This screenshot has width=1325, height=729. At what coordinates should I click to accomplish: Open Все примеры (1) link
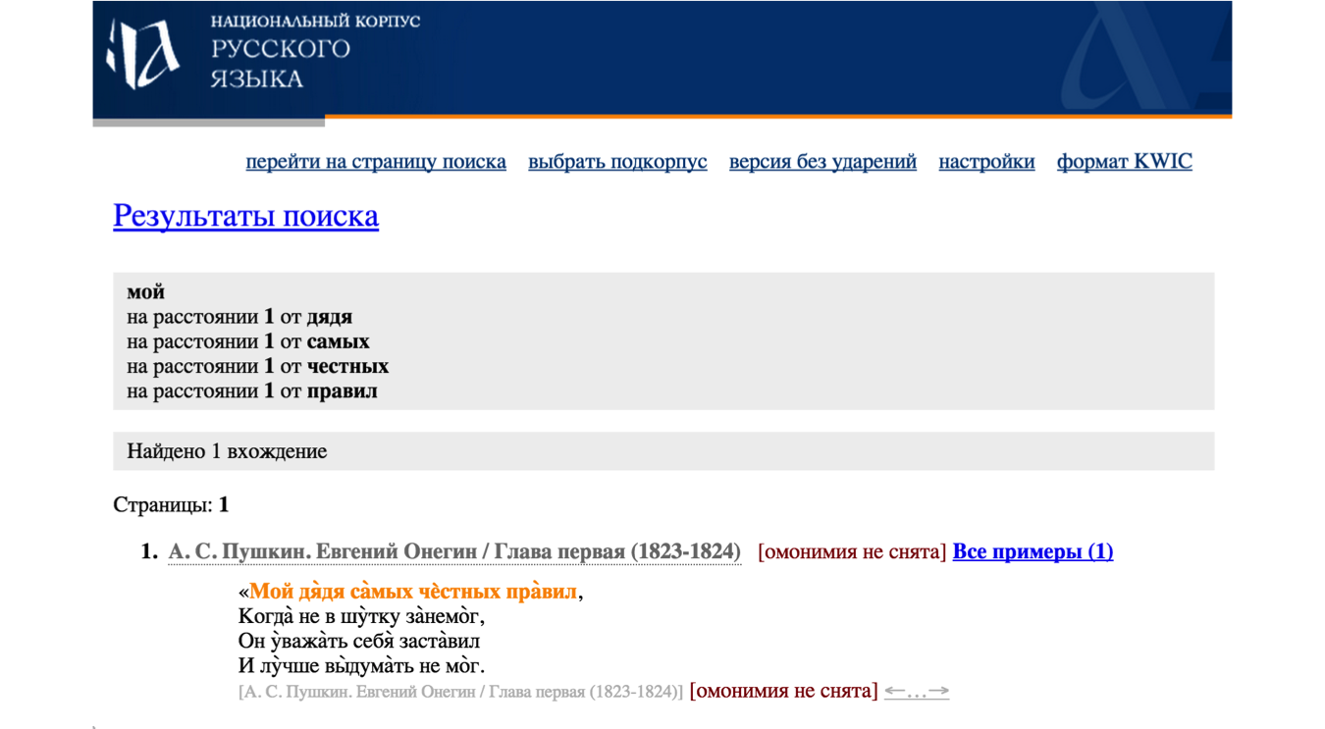pyautogui.click(x=1033, y=551)
